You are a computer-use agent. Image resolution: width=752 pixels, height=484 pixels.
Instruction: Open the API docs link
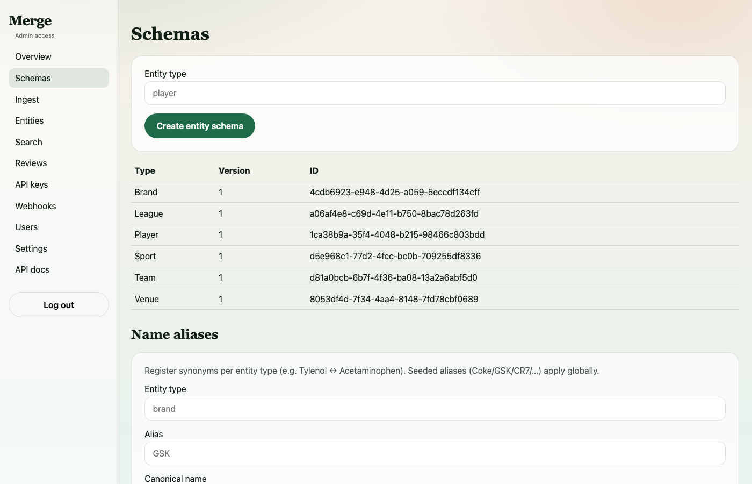point(59,269)
